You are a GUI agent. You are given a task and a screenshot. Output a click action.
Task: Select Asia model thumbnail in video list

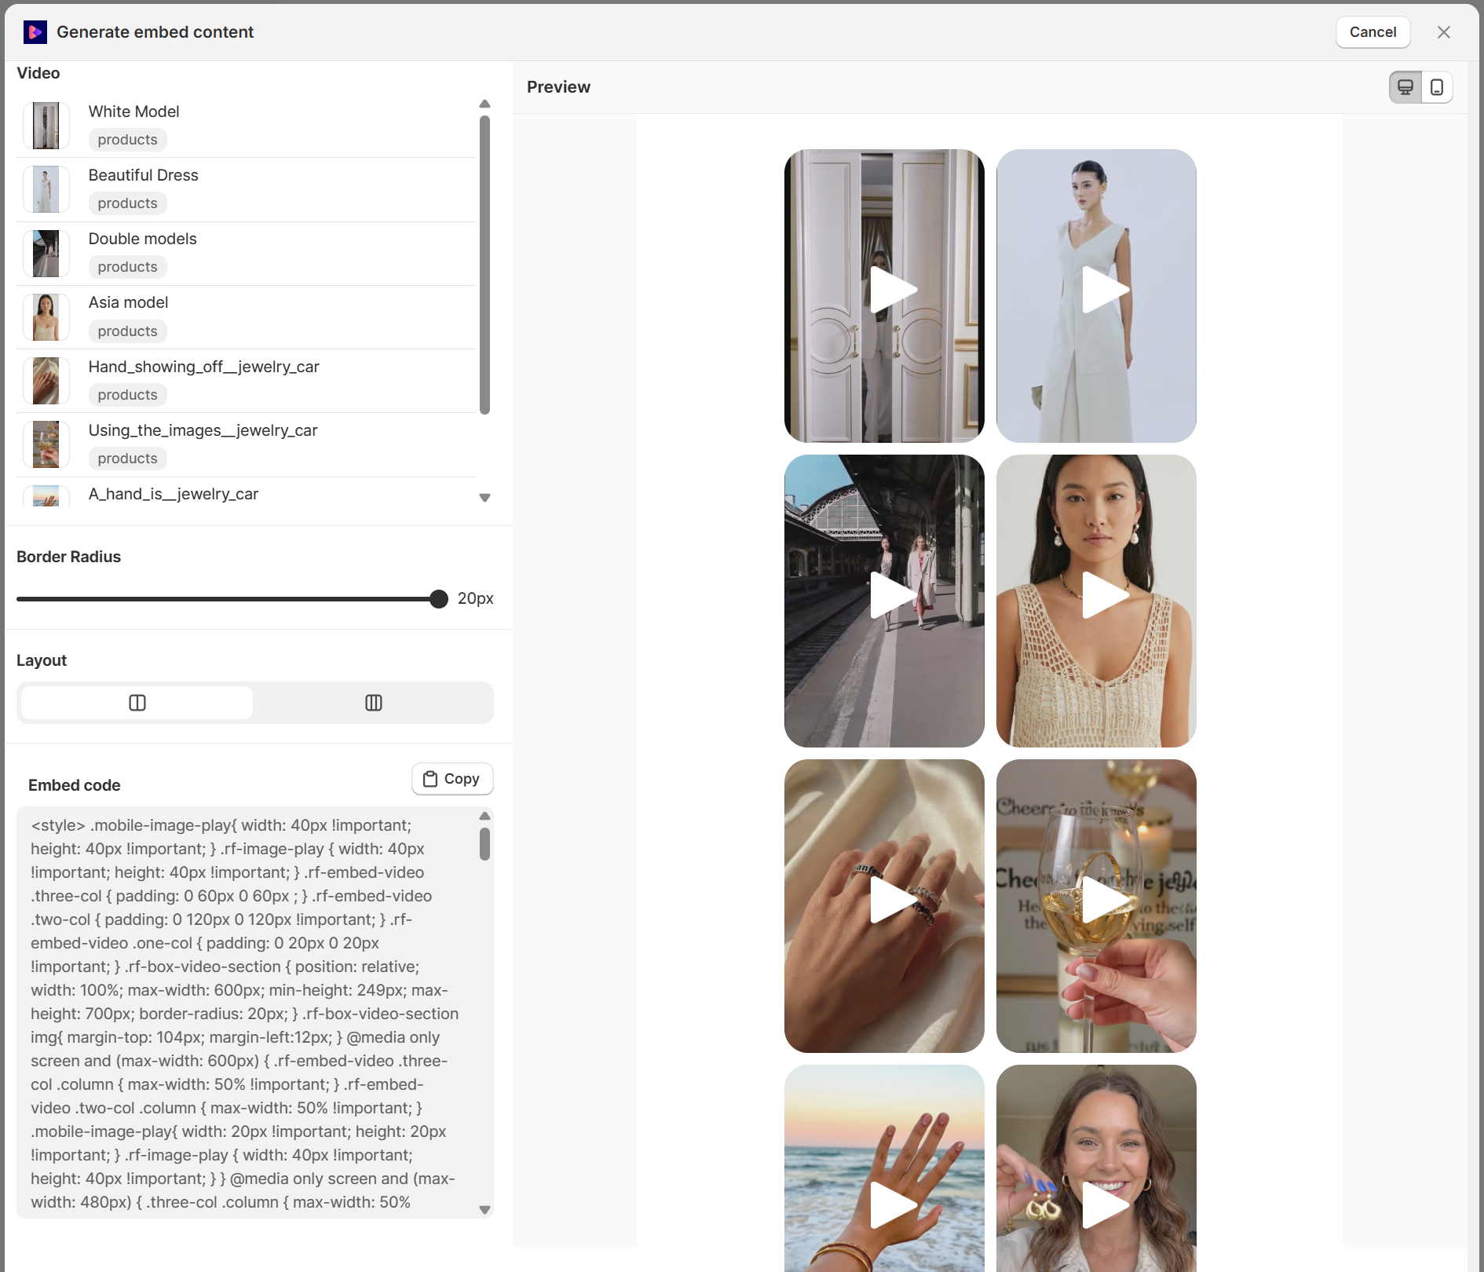click(46, 317)
